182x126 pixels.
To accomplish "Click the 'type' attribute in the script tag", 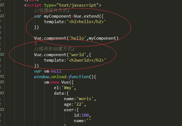I will coord(49,5).
